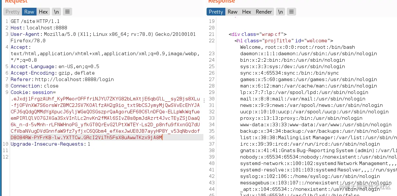Click the first session cookie line starting '.eJxdj1'
397x196 pixels.
[105, 99]
